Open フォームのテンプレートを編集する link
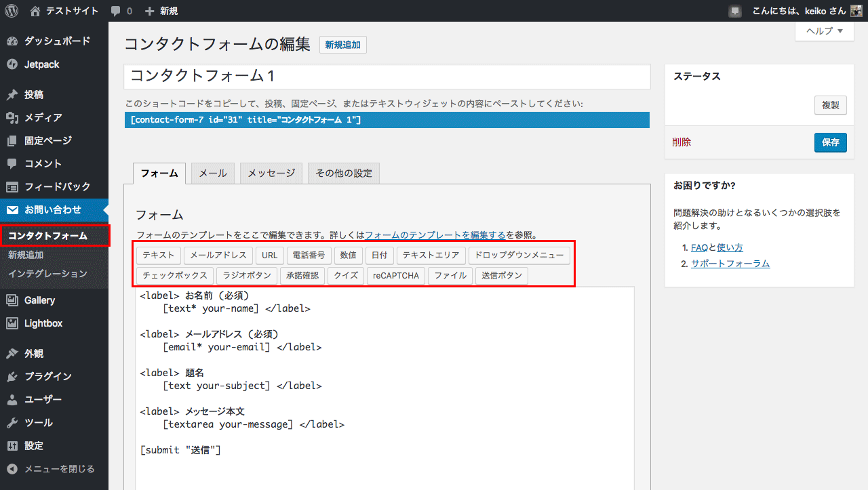868x490 pixels. (435, 235)
